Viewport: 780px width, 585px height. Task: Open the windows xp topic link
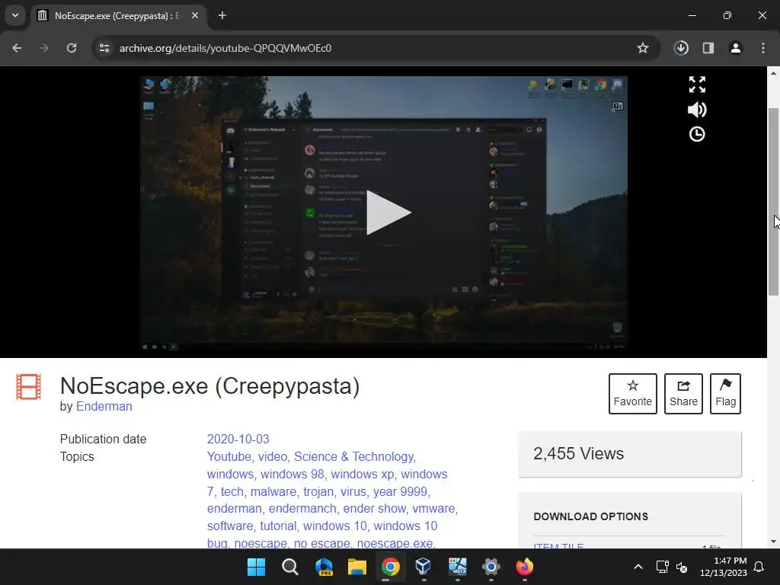click(362, 474)
